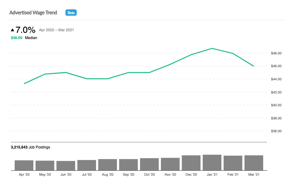Image resolution: width=295 pixels, height=186 pixels.
Task: Click the $36.00 y-axis label
Action: pos(276,131)
